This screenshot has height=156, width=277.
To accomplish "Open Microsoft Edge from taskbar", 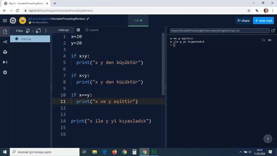I will (x=105, y=152).
